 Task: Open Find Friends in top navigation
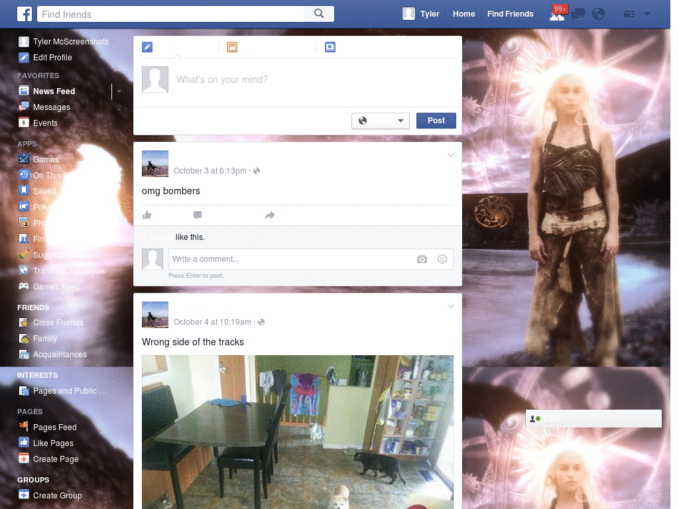pos(510,14)
